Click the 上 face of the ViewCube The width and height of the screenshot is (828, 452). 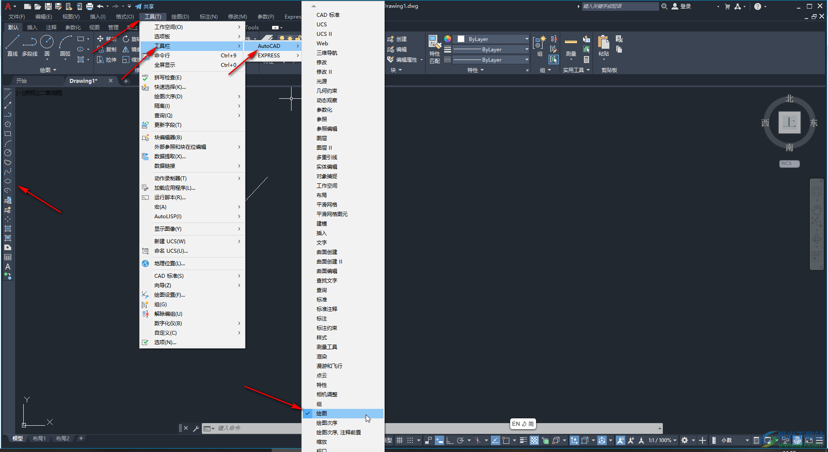[x=789, y=122]
